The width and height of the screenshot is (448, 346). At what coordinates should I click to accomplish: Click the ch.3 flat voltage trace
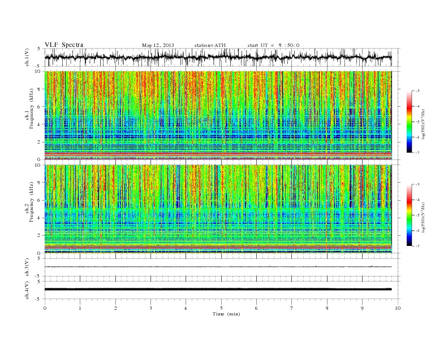pyautogui.click(x=218, y=267)
